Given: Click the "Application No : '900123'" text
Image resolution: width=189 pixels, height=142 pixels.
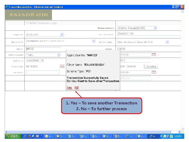Looking at the screenshot, I should click(82, 55).
